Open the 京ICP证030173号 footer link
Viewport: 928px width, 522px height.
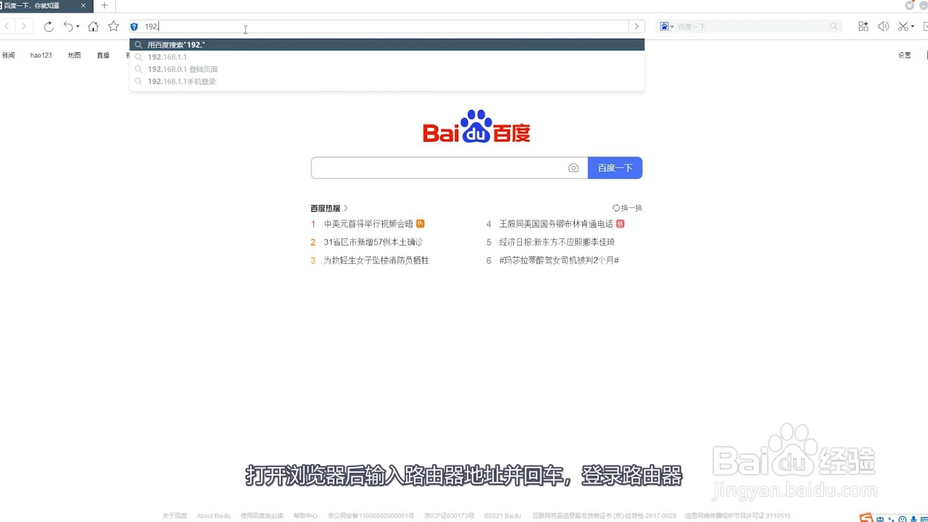(449, 516)
